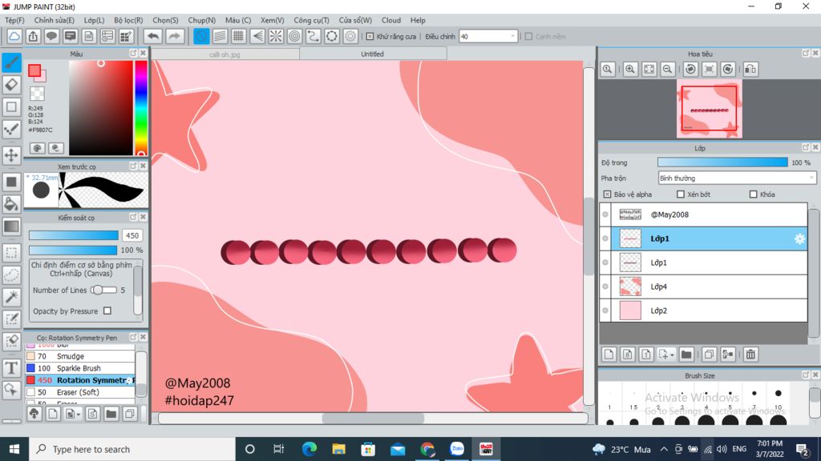
Task: Open the add-brush dropdown in brush panel
Action: 78,415
